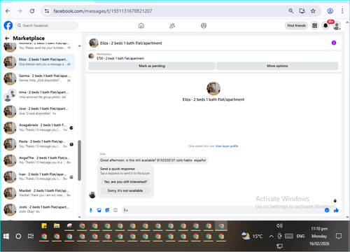Image resolution: width=350 pixels, height=252 pixels.
Task: Open Cortana circle on taskbar
Action: pos(18,237)
